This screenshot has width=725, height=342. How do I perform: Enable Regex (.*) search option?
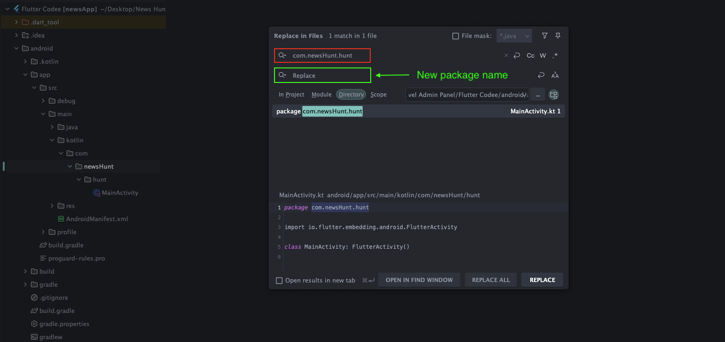tap(555, 56)
